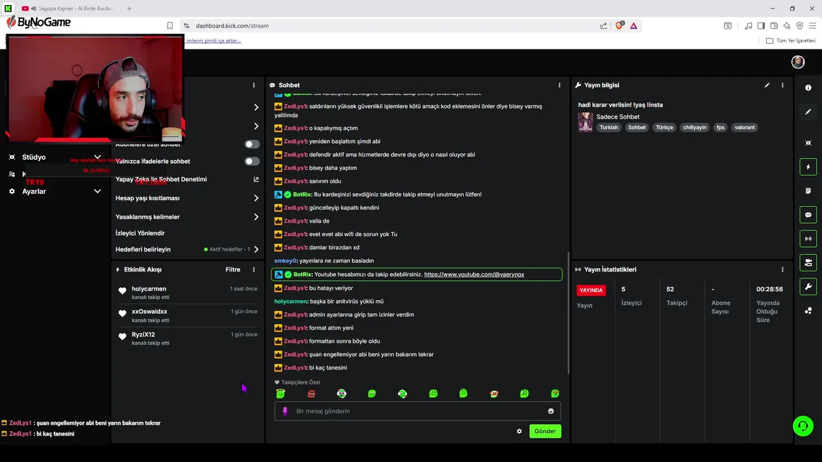Click Brave Rewards triangle icon
Viewport: 822px width, 462px height.
coord(633,26)
